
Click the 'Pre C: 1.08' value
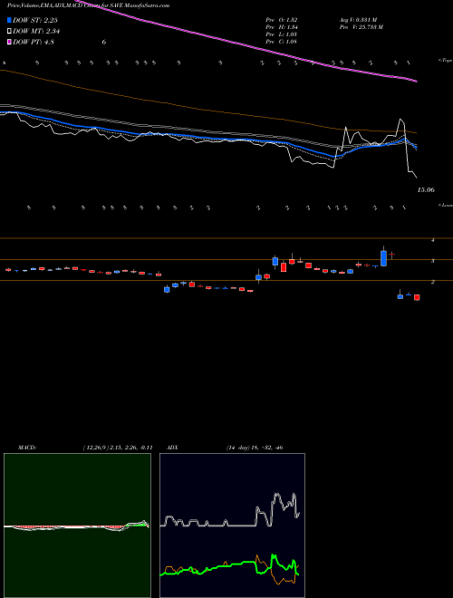point(282,42)
